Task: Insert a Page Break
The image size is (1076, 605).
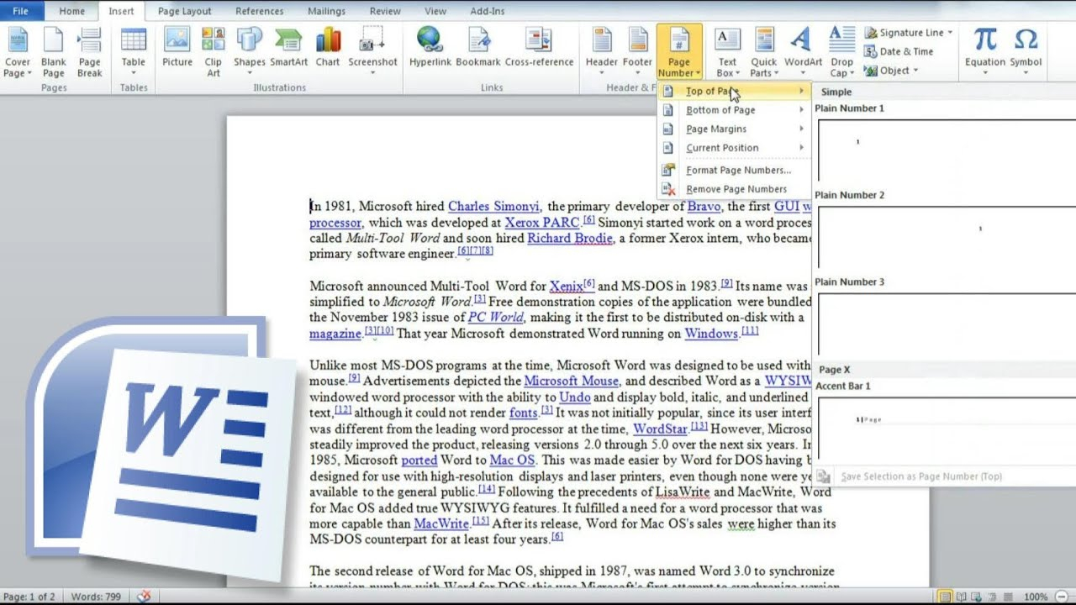Action: point(89,52)
